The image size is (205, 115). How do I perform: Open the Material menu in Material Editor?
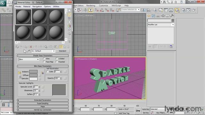pyautogui.click(x=27, y=6)
